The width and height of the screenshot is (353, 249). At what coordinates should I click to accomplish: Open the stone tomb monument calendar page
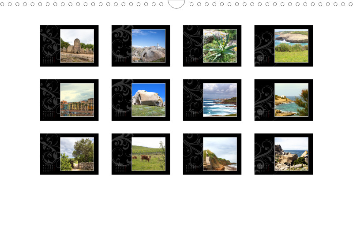coord(77,46)
